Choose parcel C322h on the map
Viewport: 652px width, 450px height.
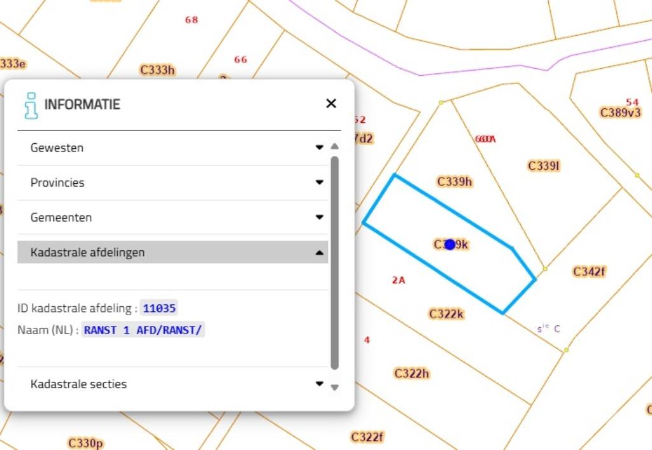tap(411, 374)
